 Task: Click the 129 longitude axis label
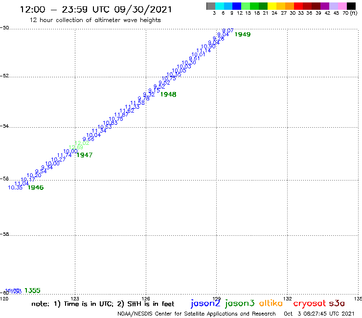pyautogui.click(x=217, y=299)
